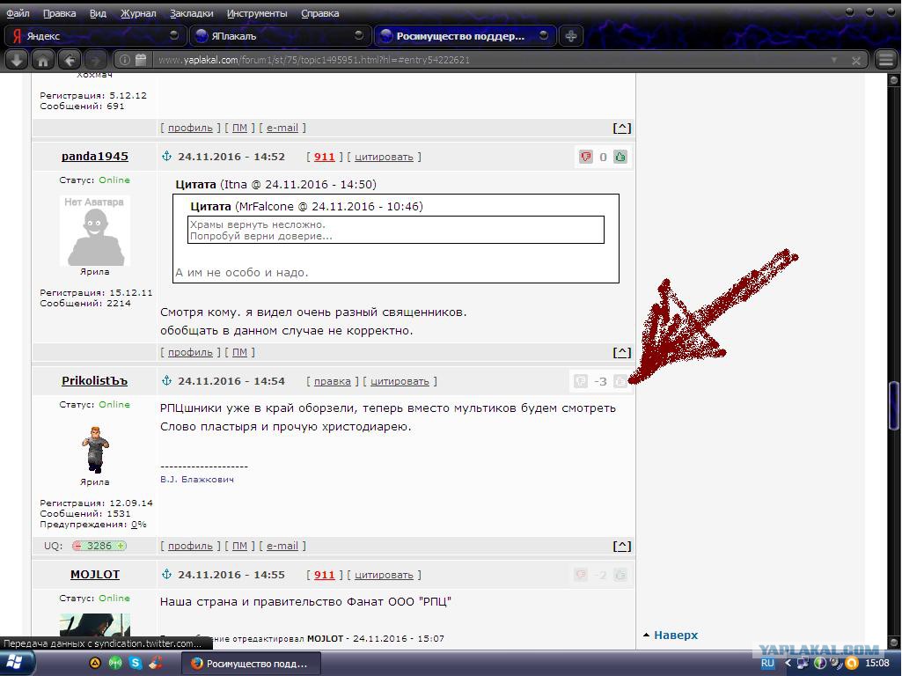Click the forward navigation arrow
This screenshot has width=902, height=676.
tap(96, 60)
